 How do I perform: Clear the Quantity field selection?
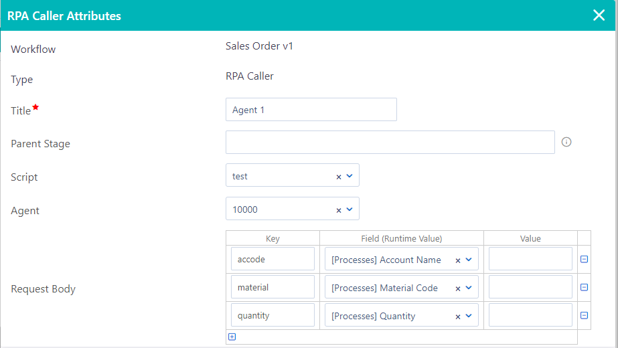point(457,317)
